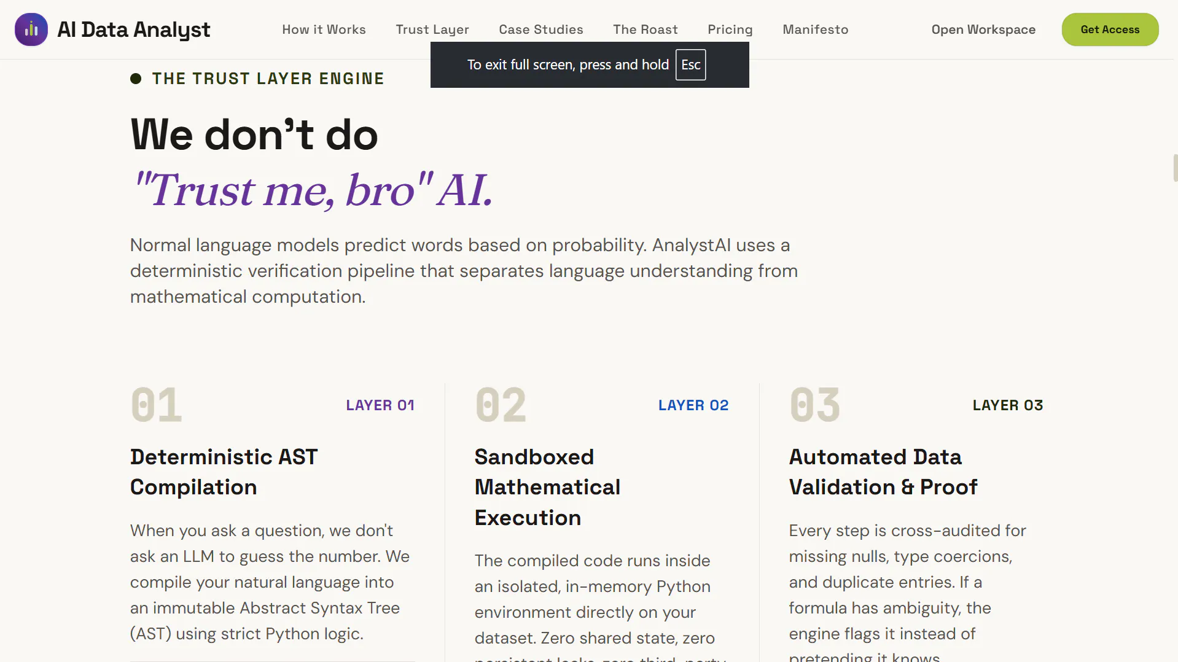1178x662 pixels.
Task: Navigate to The Roast
Action: click(646, 29)
